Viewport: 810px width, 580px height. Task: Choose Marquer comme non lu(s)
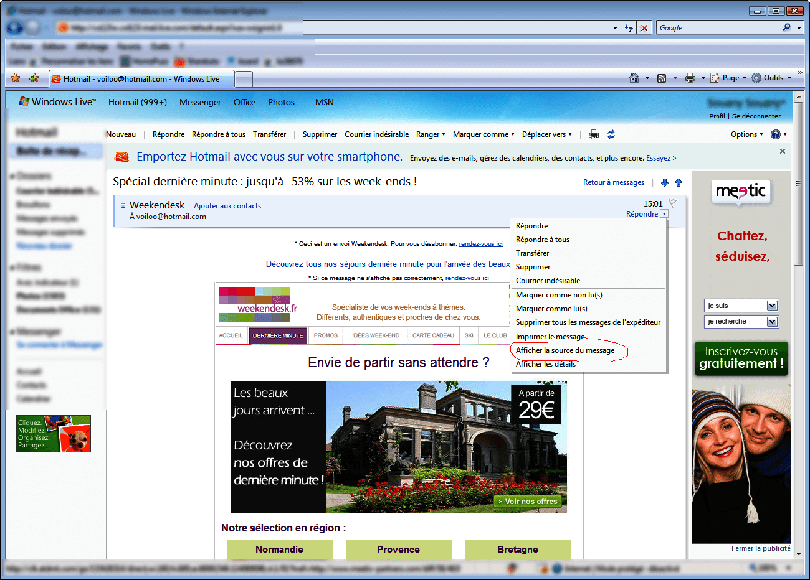(x=588, y=295)
